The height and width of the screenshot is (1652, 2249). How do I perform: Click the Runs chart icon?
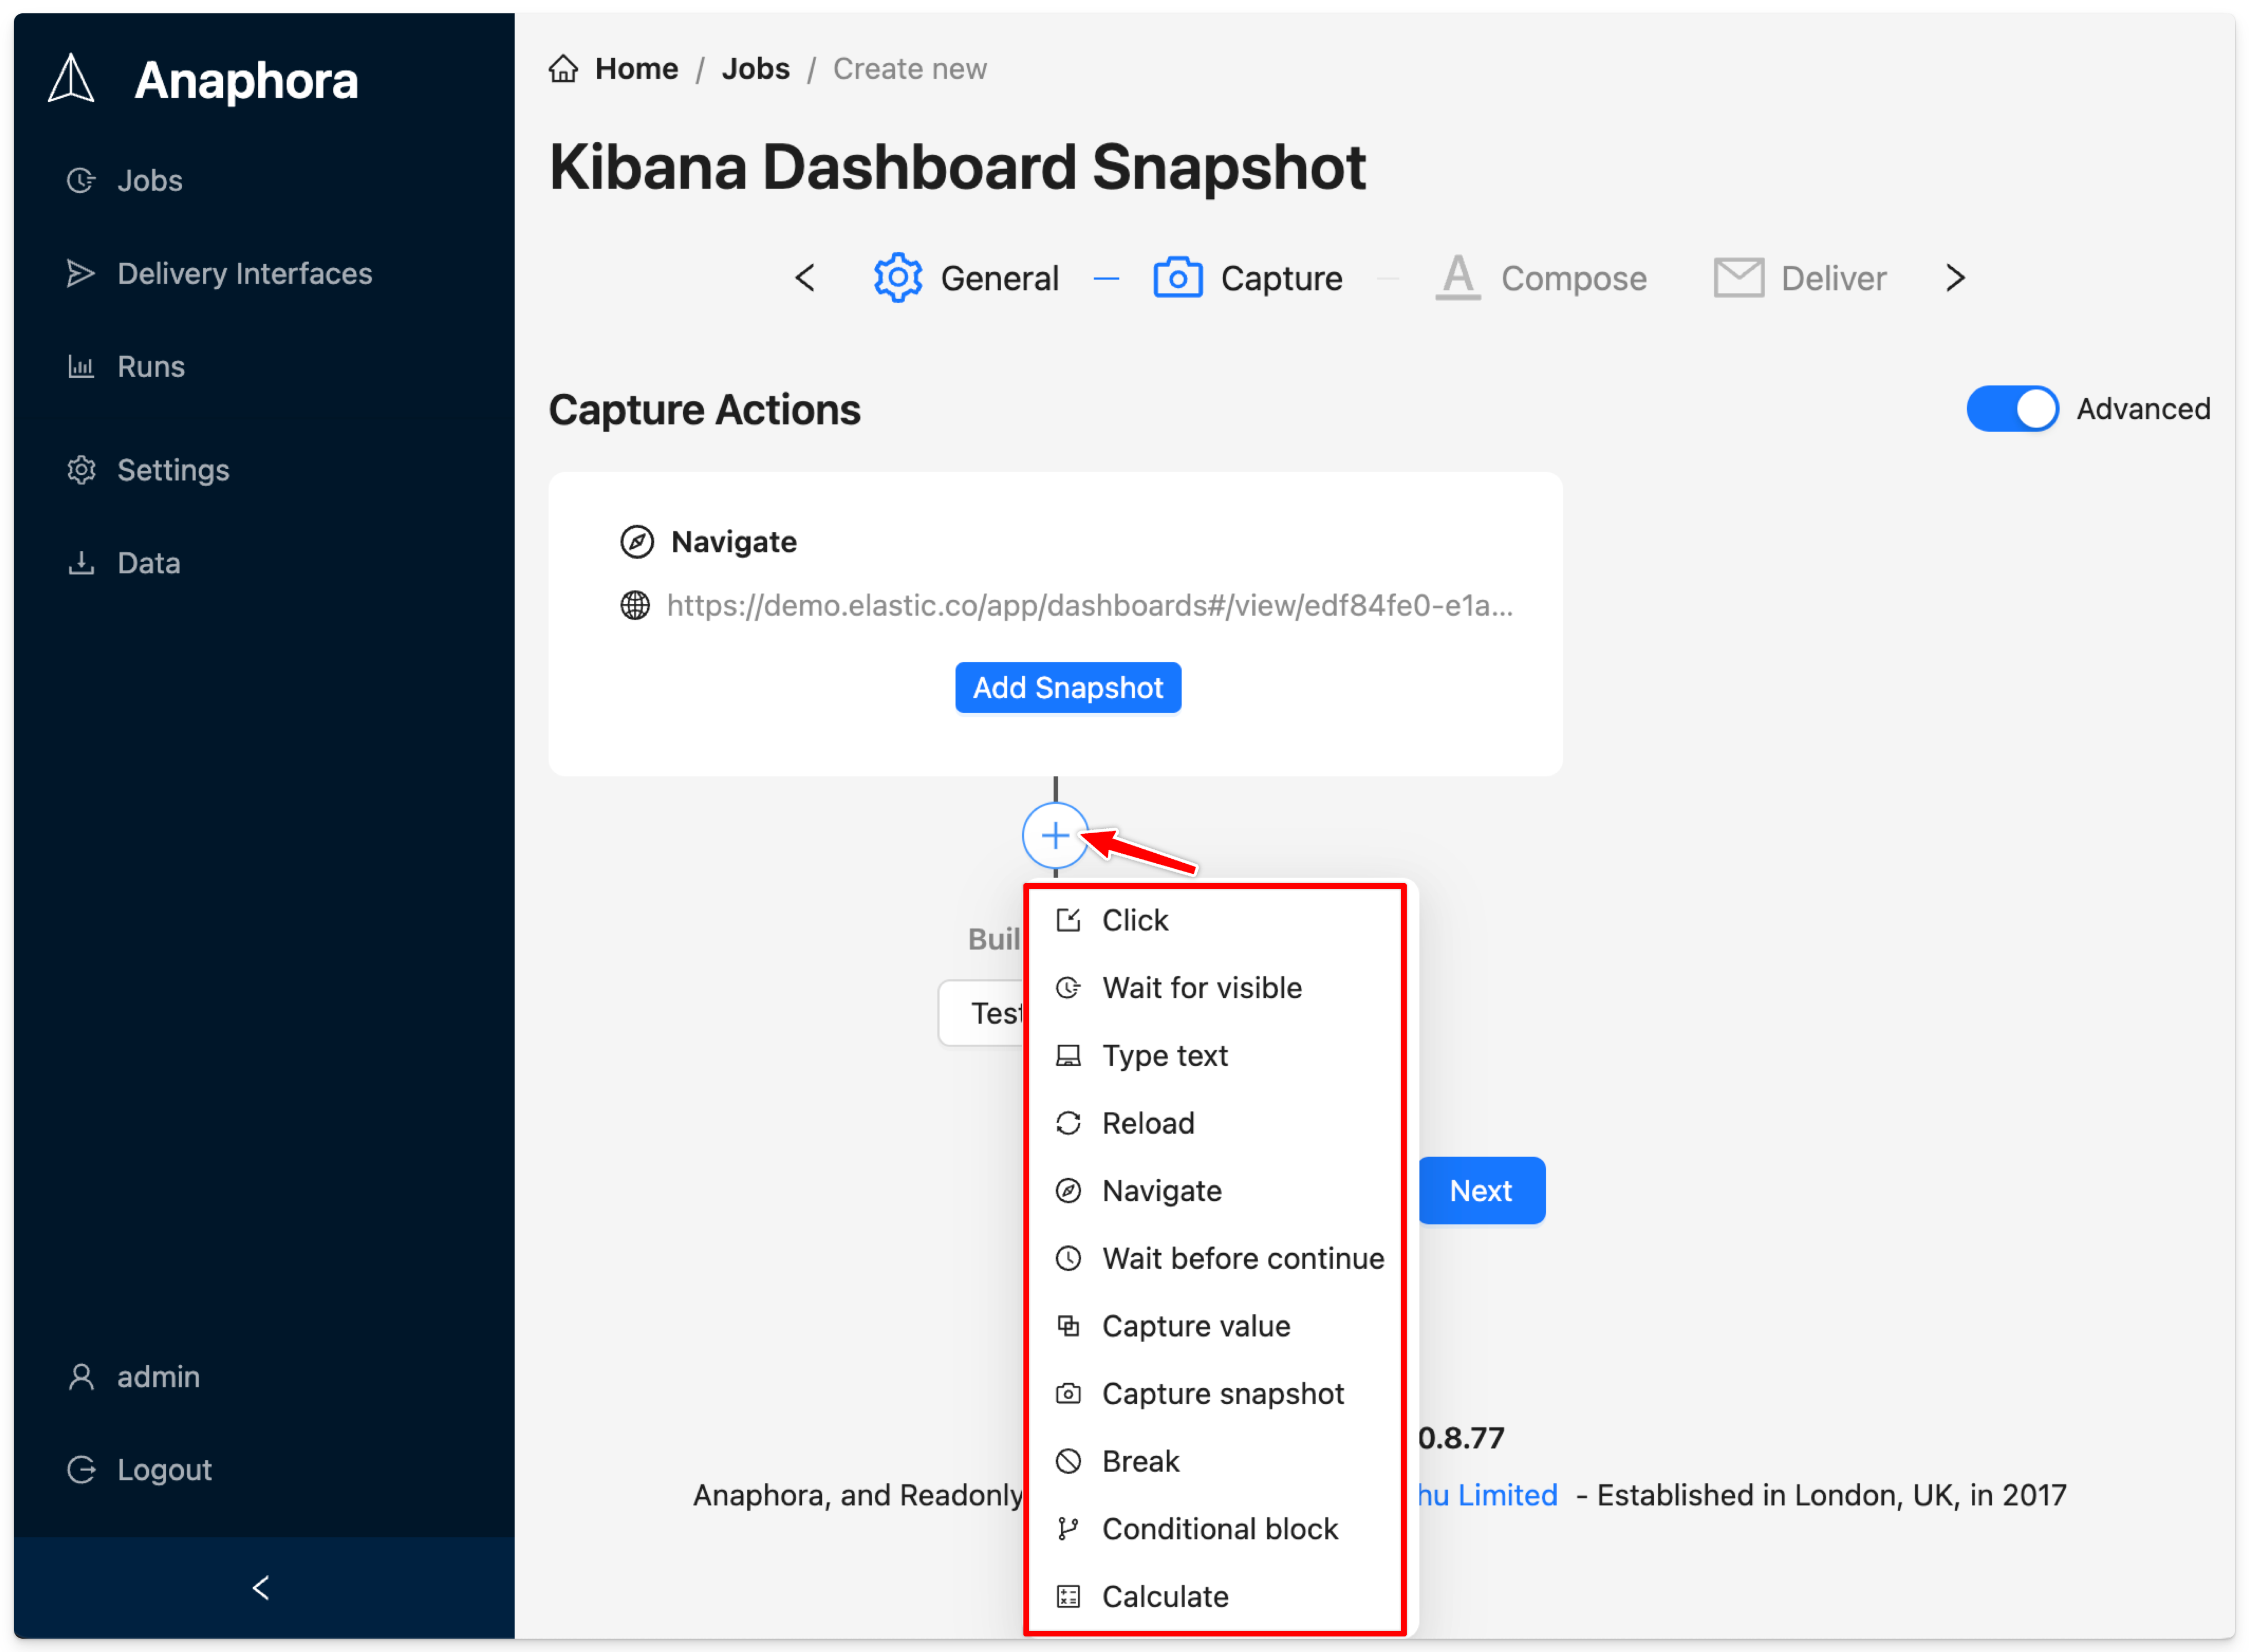click(81, 366)
